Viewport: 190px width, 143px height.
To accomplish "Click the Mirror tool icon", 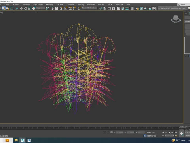I will click(100, 8).
